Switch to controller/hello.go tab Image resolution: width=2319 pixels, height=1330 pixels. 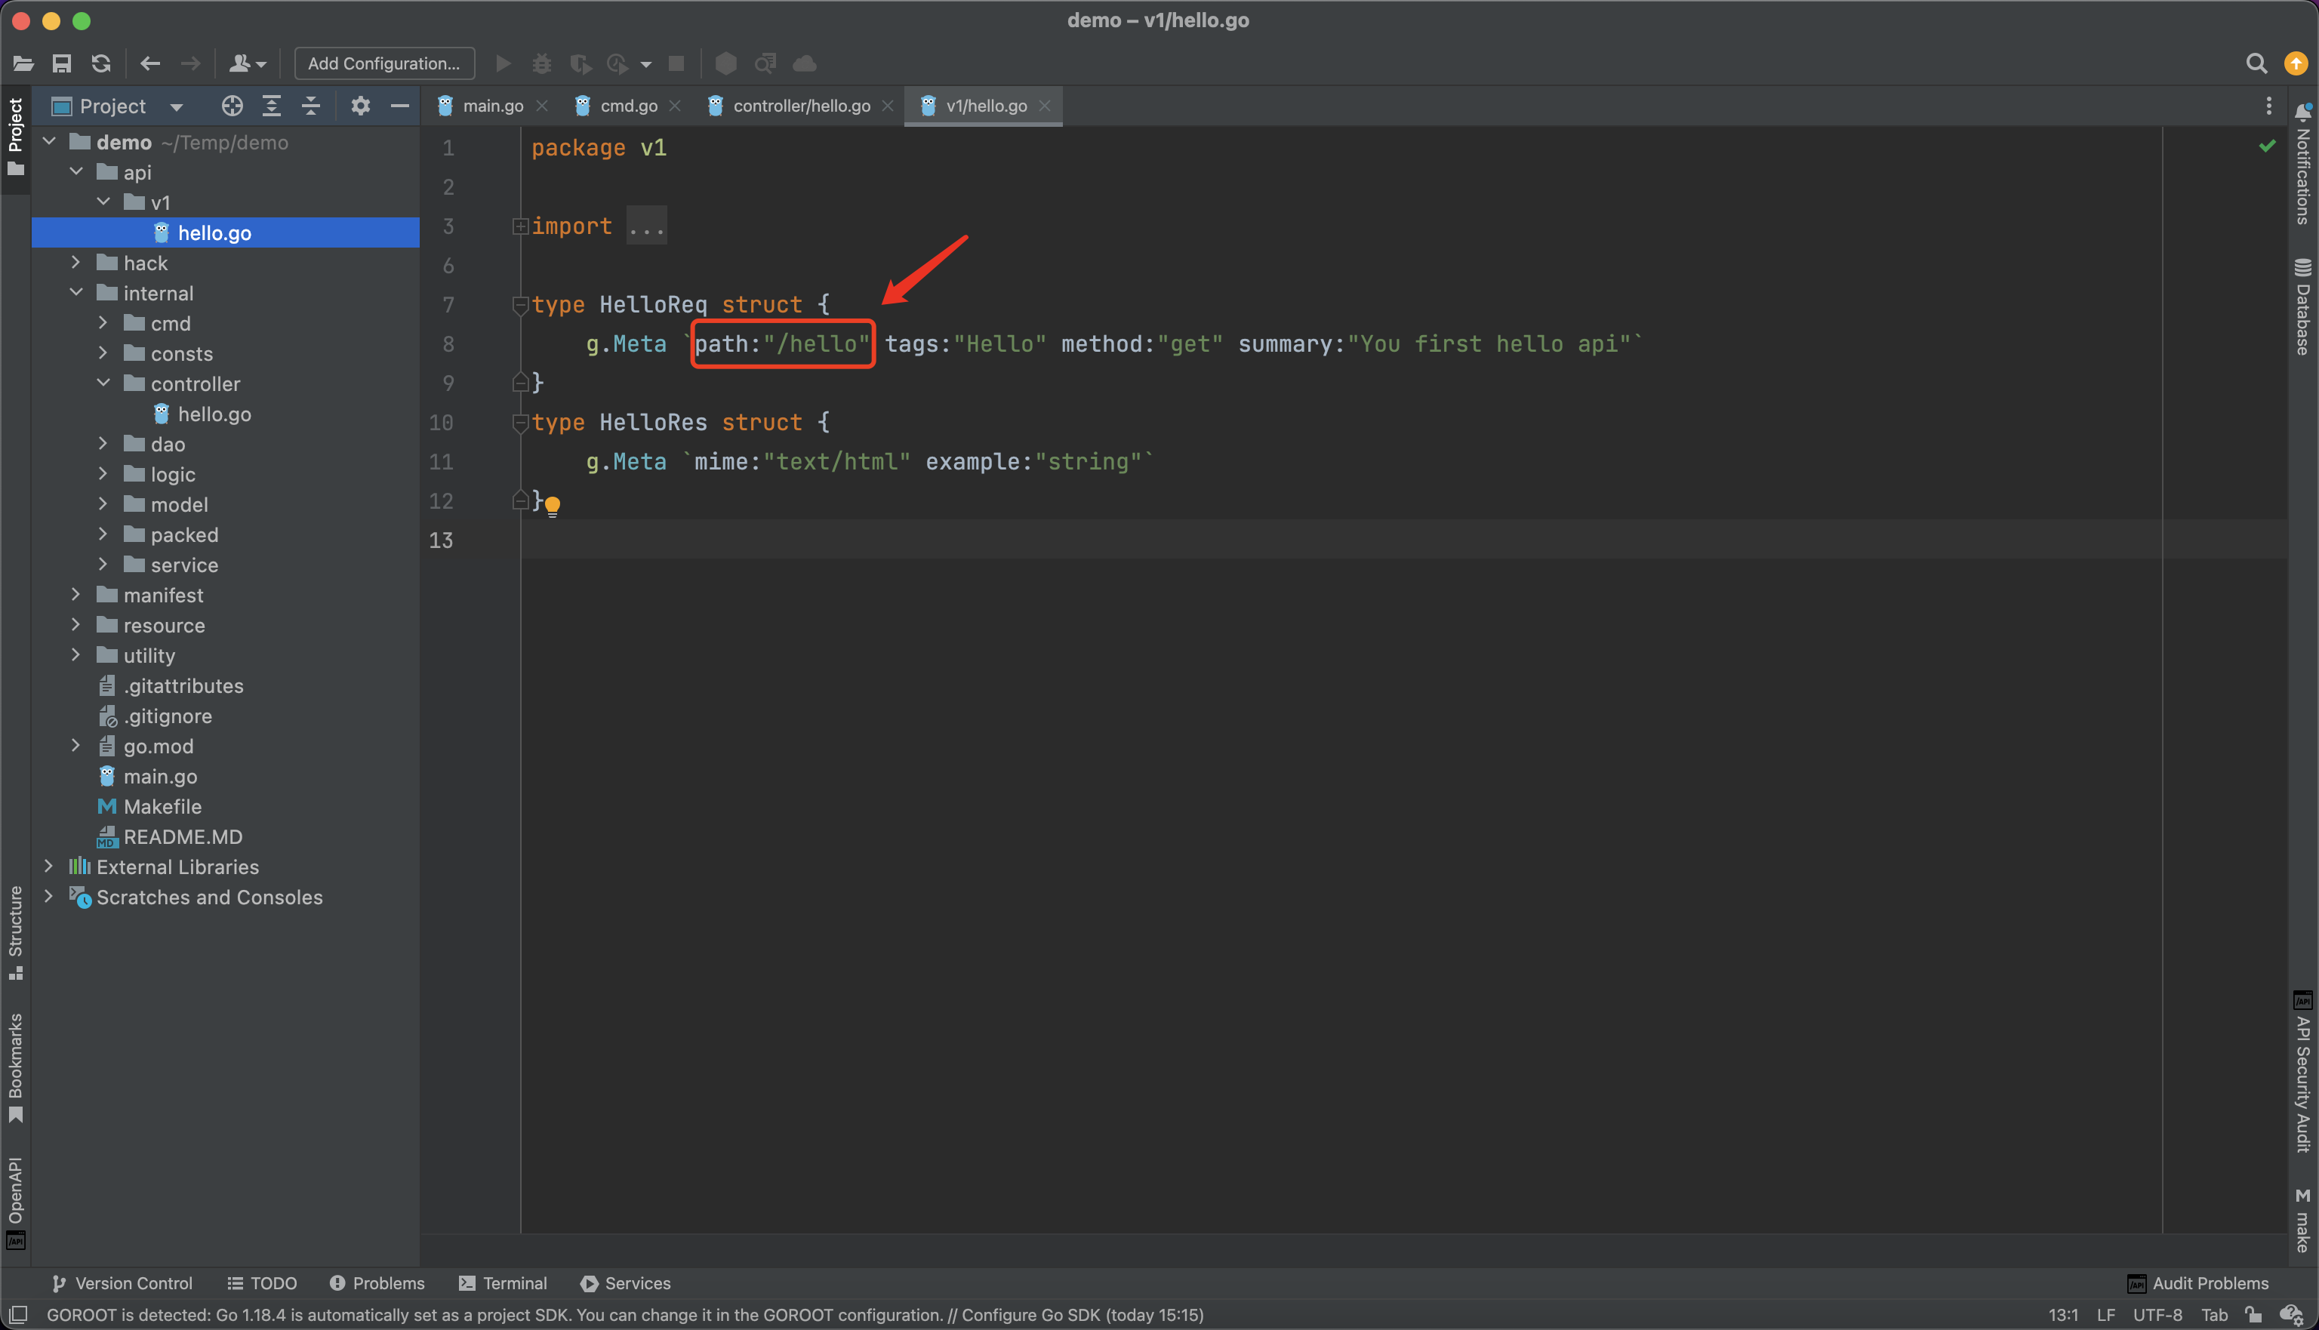tap(801, 106)
